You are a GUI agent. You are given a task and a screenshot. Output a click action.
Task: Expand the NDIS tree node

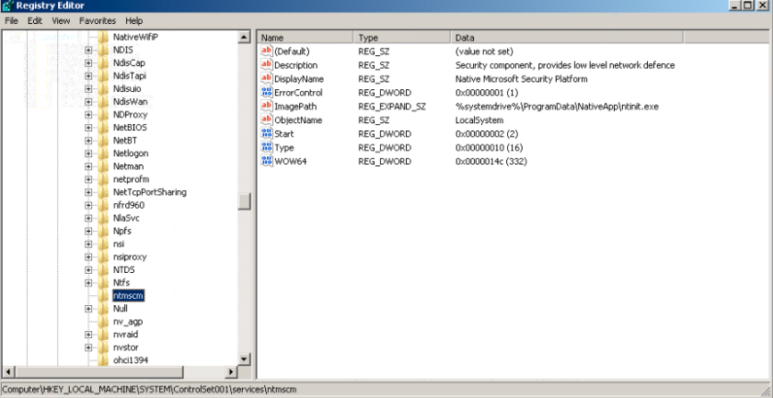tap(88, 50)
